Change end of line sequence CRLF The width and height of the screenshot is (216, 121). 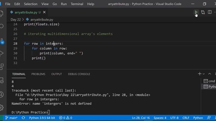(186, 118)
